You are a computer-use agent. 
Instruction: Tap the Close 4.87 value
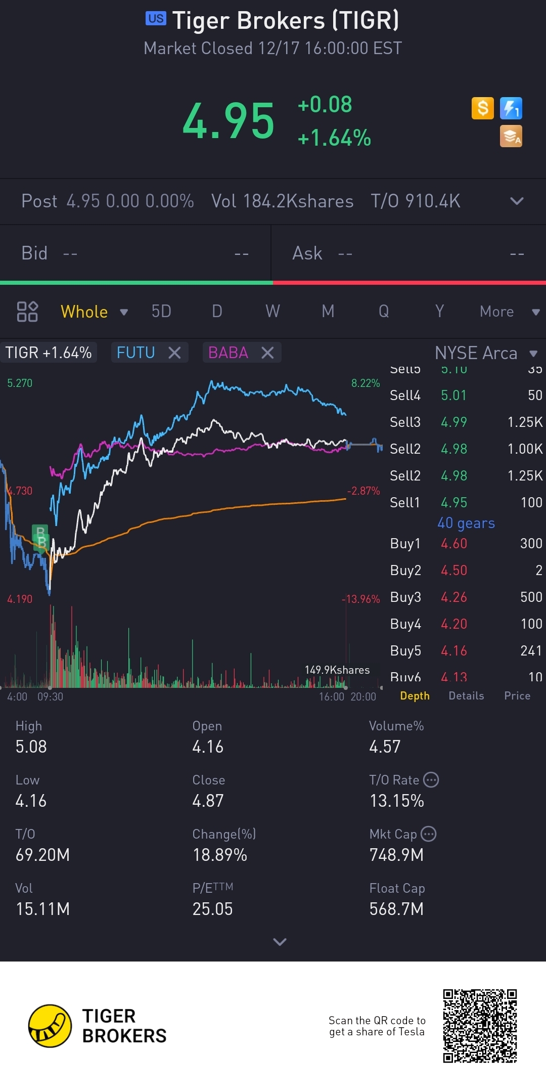point(208,801)
